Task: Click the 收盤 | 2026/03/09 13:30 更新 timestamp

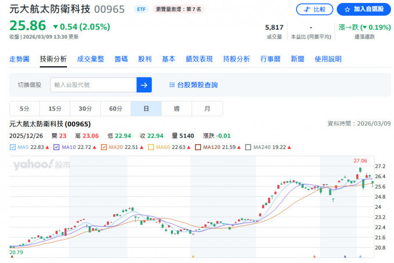Action: tap(44, 37)
